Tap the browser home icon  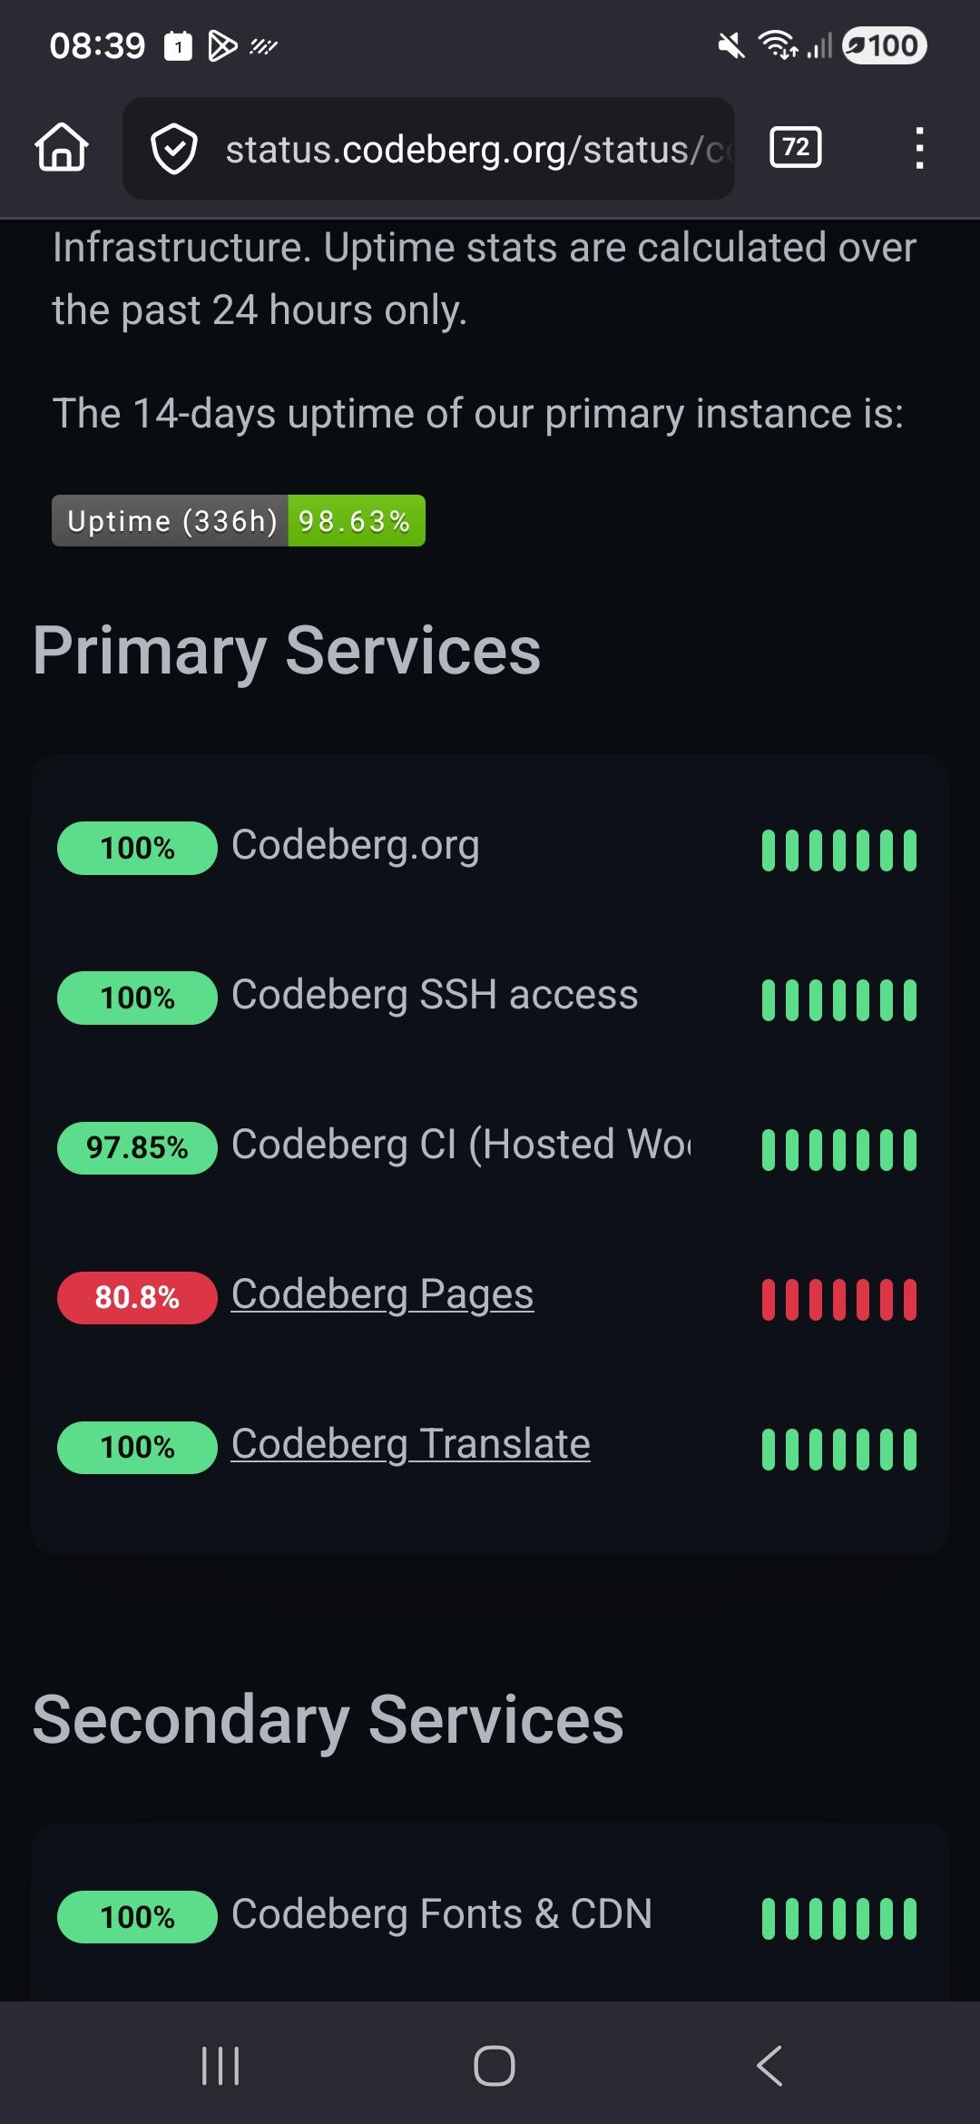tap(62, 148)
